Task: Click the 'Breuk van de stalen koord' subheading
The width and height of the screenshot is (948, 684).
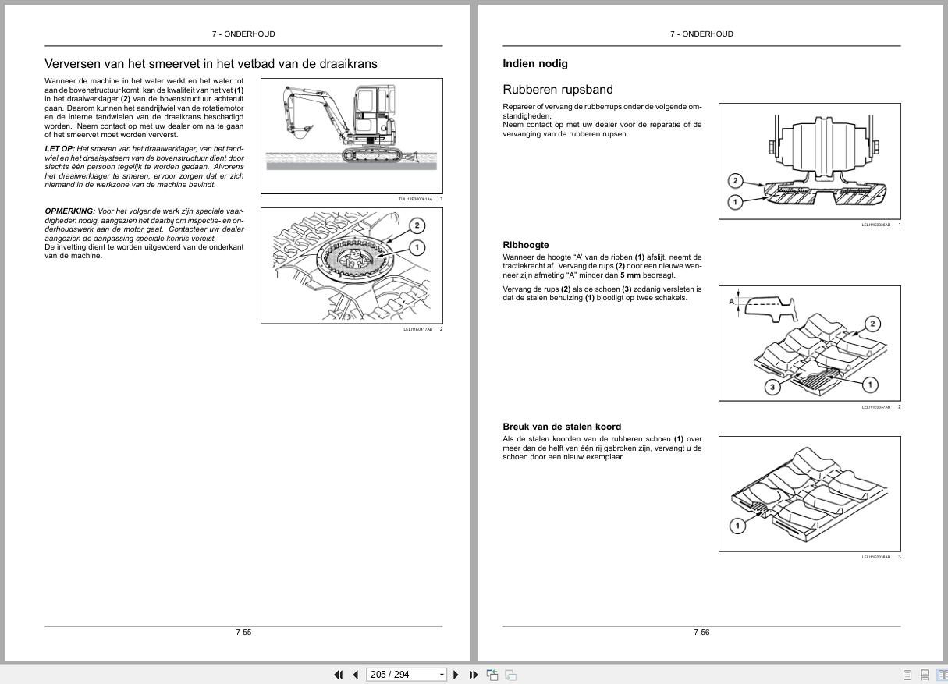Action: pos(562,427)
